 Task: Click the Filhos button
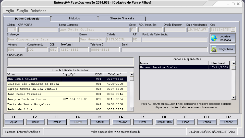pyautogui.click(x=186, y=122)
